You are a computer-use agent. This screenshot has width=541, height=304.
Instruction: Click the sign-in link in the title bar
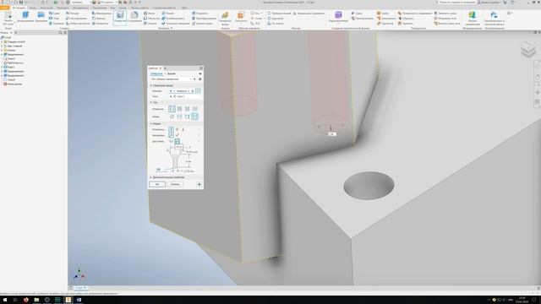coord(489,2)
